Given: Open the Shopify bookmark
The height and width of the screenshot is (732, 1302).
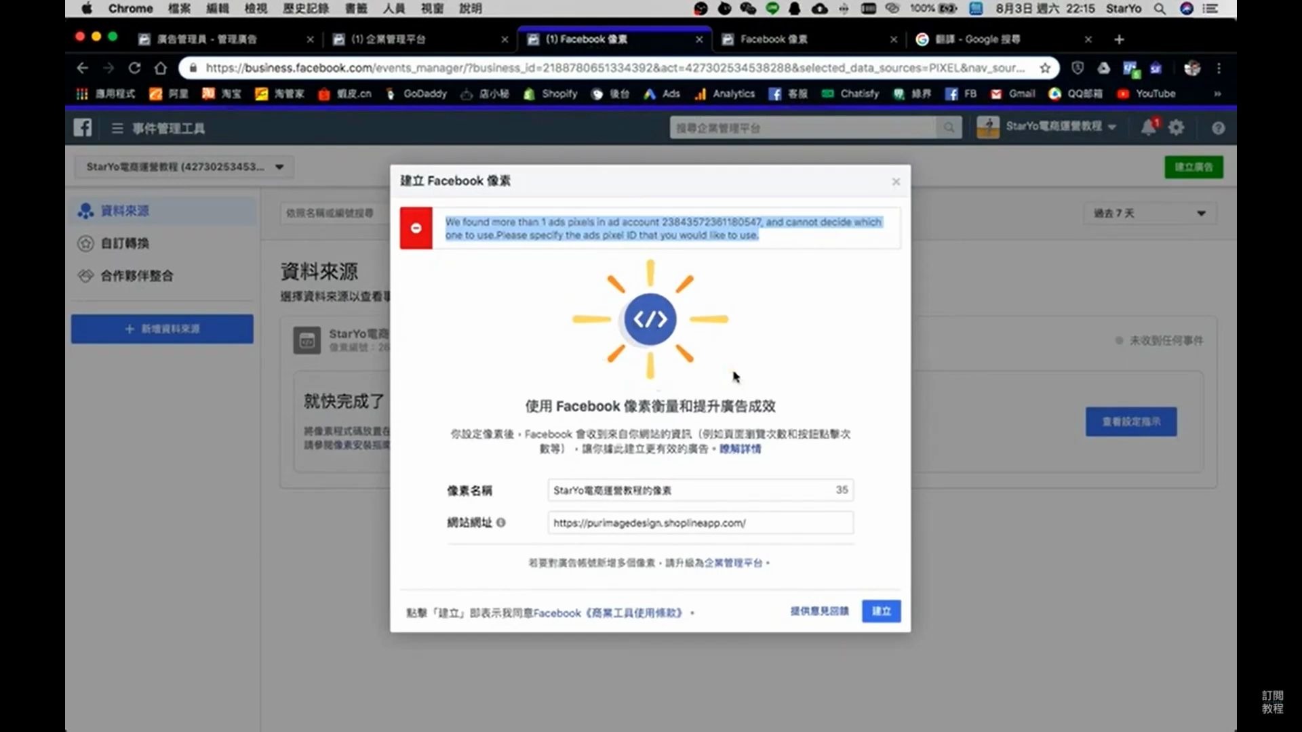Looking at the screenshot, I should (x=550, y=94).
